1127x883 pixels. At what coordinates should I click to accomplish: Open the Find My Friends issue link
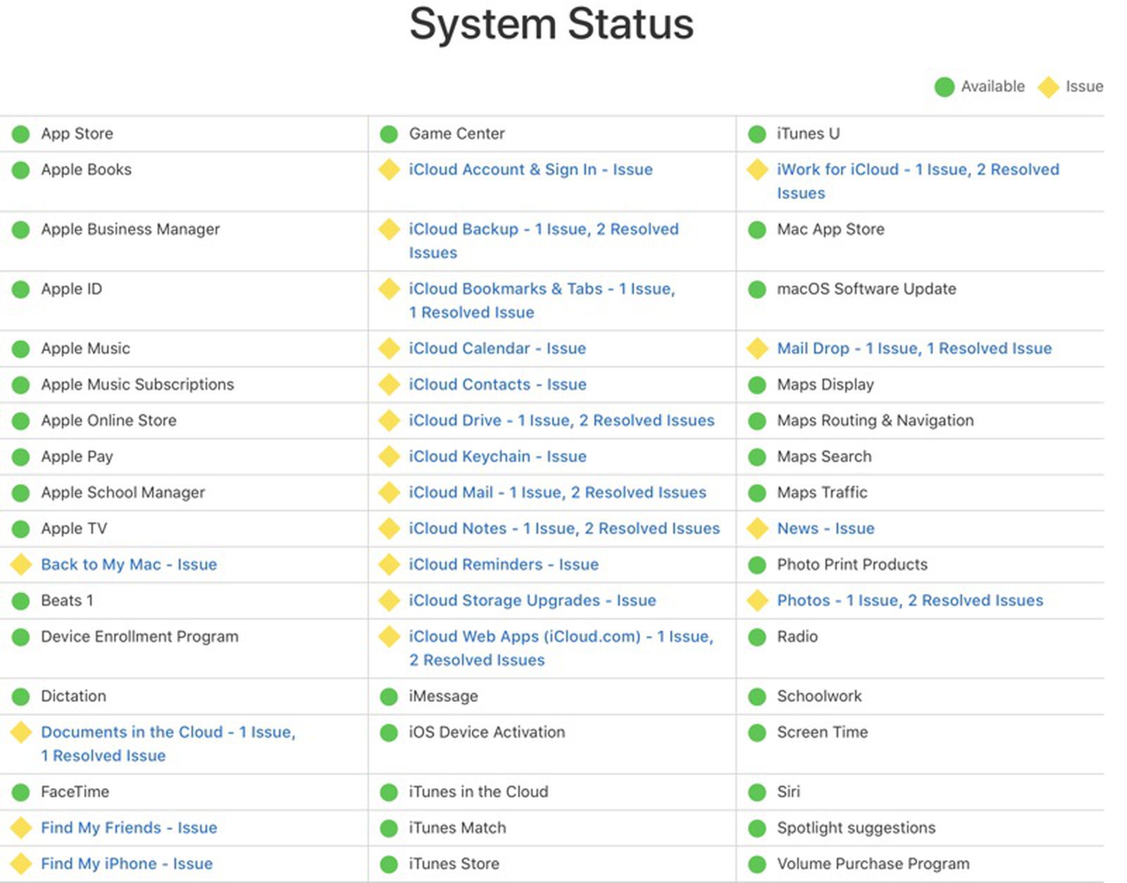point(129,827)
